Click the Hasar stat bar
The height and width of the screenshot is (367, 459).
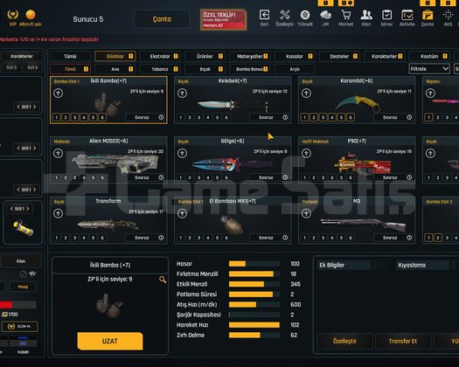pyautogui.click(x=254, y=264)
